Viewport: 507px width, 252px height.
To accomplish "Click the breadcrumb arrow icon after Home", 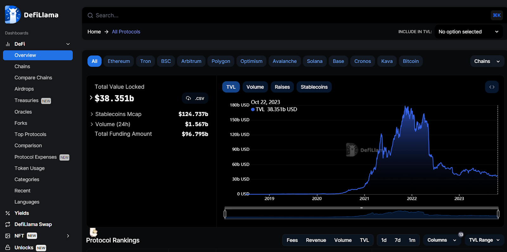I will coord(106,32).
